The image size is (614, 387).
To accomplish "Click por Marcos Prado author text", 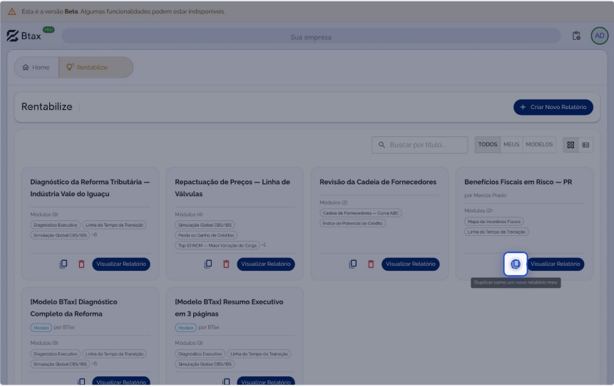I will (485, 195).
